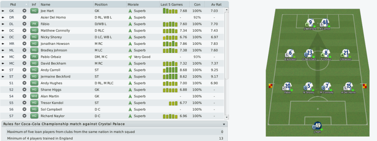The image size is (377, 141).
Task: Select Fábio shirt 20 on pitch
Action: tap(287, 86)
